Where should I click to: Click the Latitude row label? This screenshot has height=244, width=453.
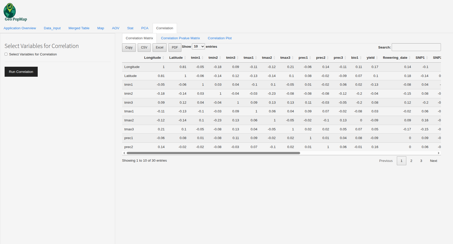click(130, 76)
